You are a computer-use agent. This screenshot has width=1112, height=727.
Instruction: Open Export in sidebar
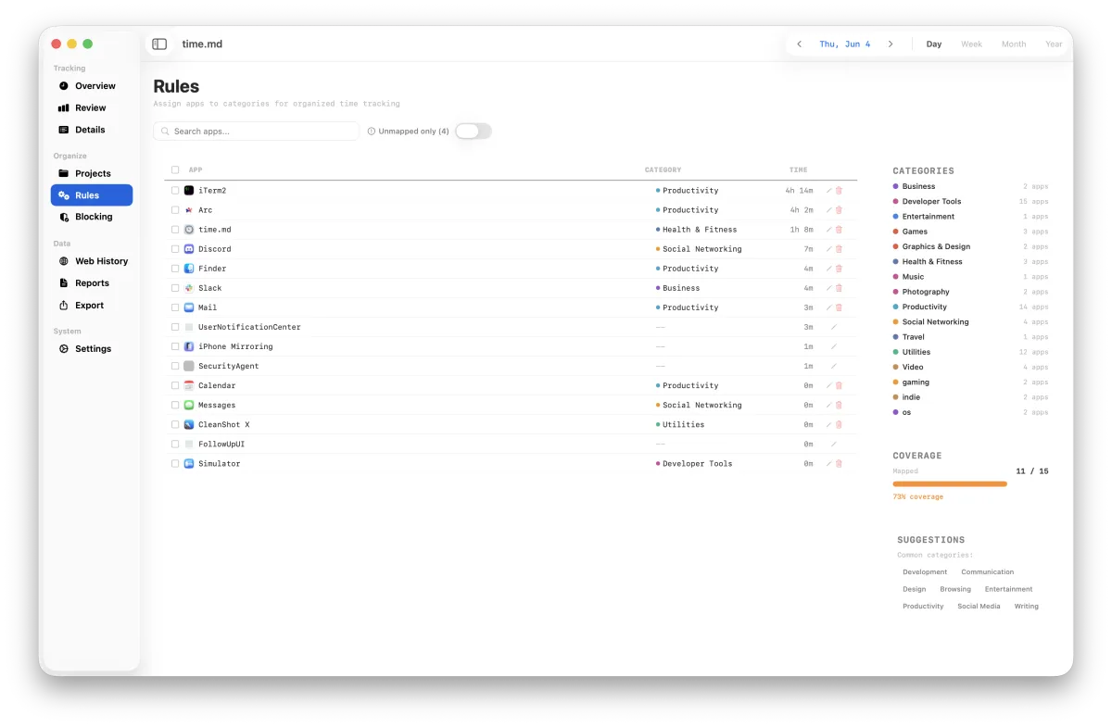pyautogui.click(x=92, y=306)
